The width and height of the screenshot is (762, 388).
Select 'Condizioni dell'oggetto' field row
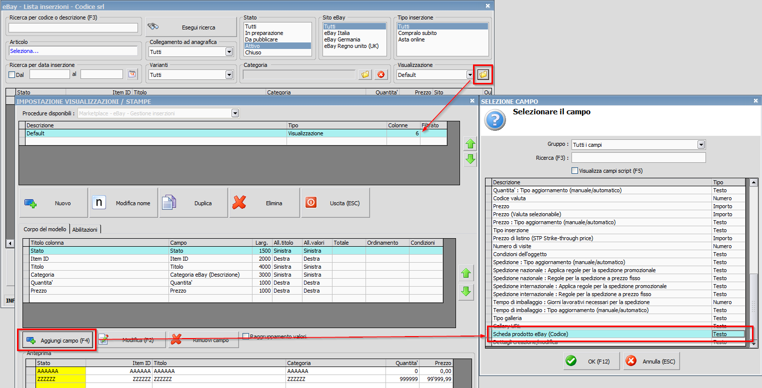(615, 254)
